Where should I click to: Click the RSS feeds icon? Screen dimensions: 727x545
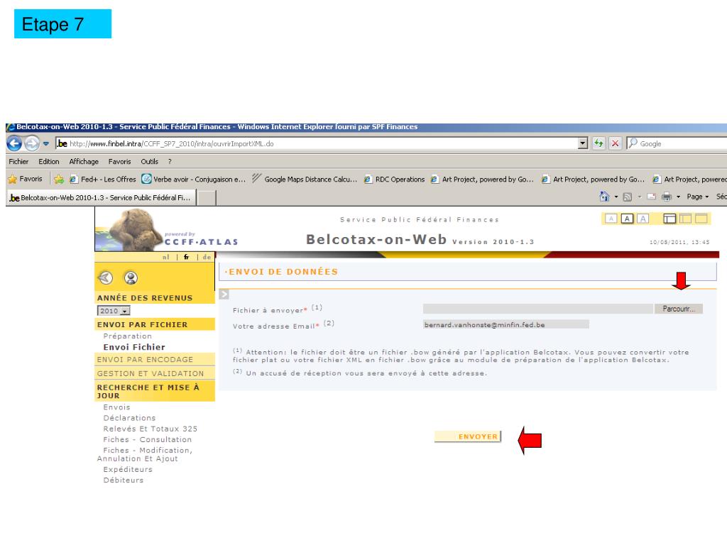[x=628, y=197]
